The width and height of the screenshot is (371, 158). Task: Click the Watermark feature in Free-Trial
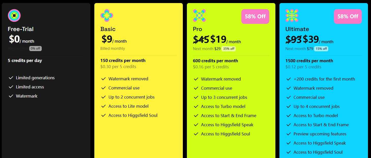pyautogui.click(x=26, y=96)
